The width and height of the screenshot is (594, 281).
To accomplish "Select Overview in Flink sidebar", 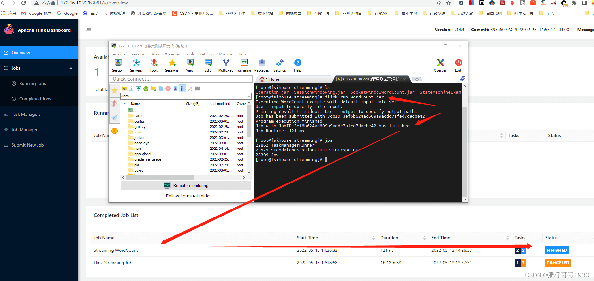I will [39, 53].
